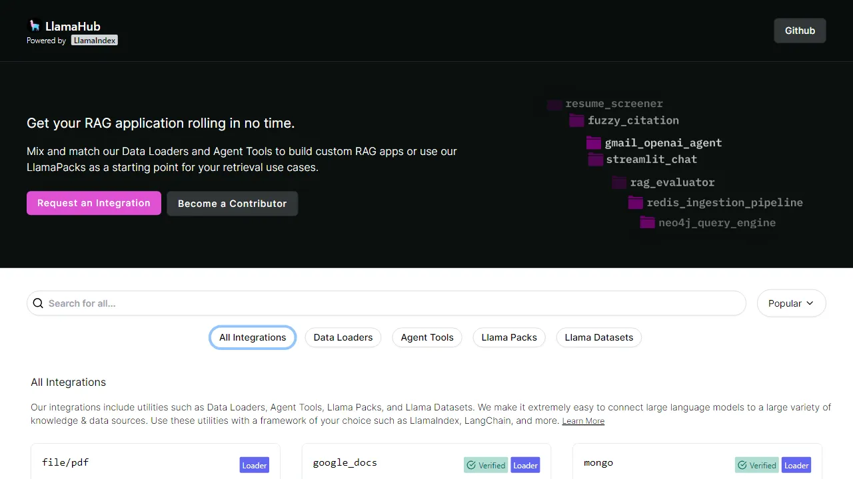Viewport: 853px width, 479px height.
Task: Click the All Integrations section heading
Action: click(x=68, y=382)
